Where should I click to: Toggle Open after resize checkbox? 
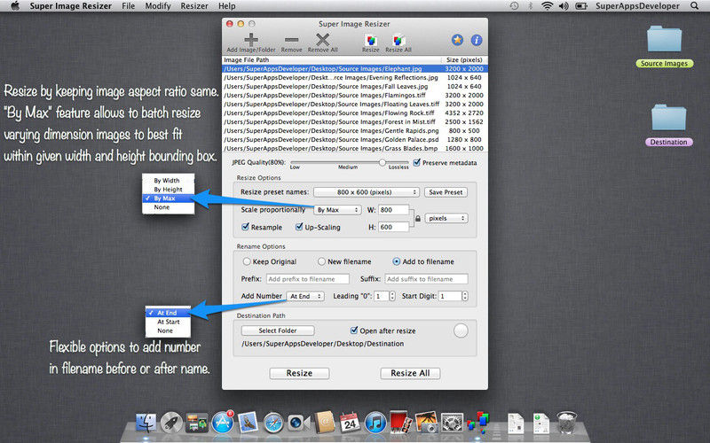pyautogui.click(x=354, y=330)
